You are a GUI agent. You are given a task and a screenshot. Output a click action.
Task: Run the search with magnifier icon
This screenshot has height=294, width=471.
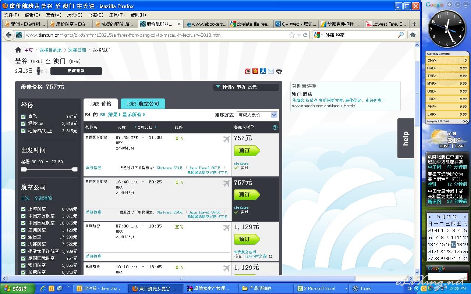pos(401,35)
